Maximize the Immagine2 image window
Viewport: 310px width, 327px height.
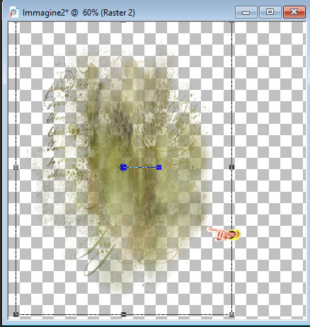coord(270,12)
